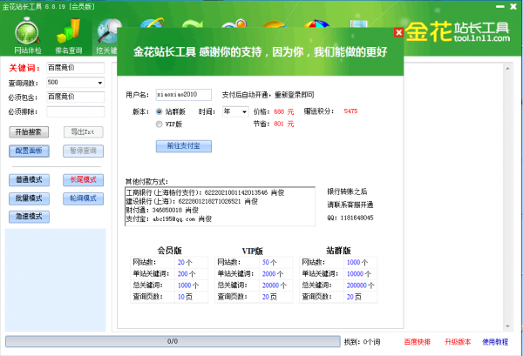Open the 升级版本 upgrade link
Screen dimensions: 523x356
tap(458, 342)
